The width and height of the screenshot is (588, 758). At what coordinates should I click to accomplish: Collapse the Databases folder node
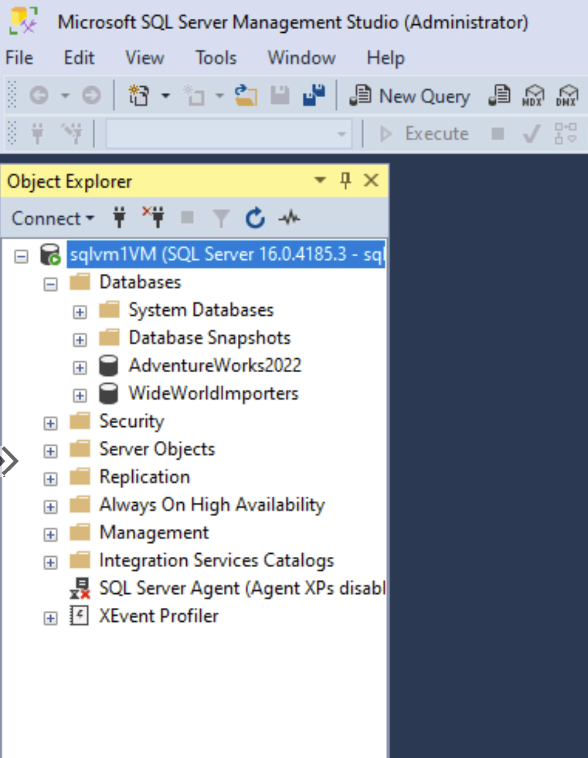(51, 285)
